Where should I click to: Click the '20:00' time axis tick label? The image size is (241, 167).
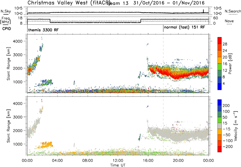pyautogui.click(x=178, y=161)
